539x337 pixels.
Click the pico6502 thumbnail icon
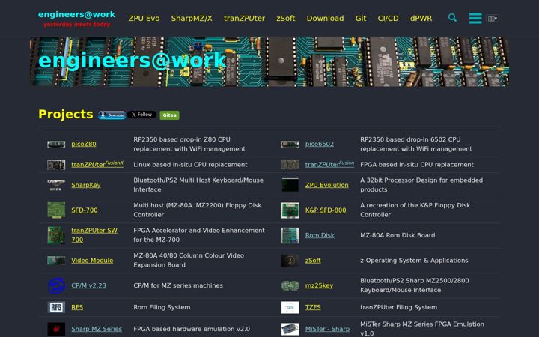(290, 144)
